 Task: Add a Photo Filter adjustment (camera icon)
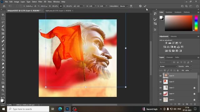[x=175, y=47]
